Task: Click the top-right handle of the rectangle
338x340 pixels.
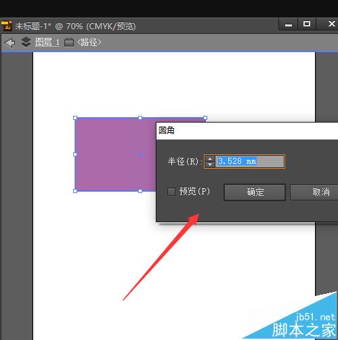Action: click(205, 118)
